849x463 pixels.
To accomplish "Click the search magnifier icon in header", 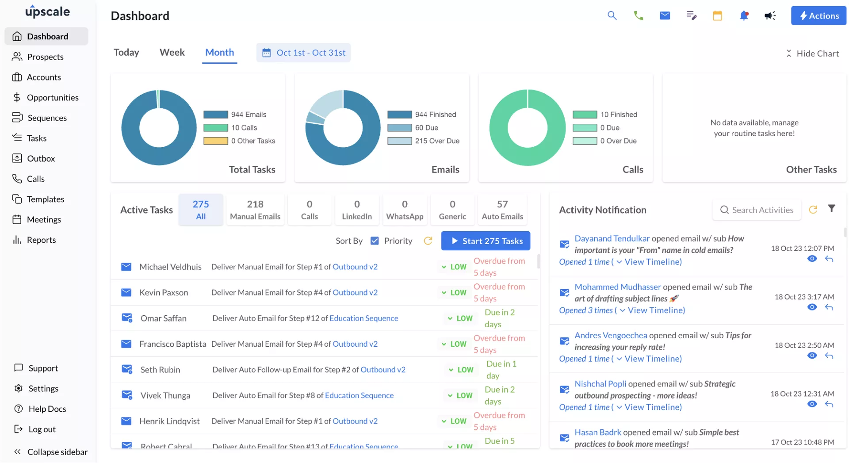I will (x=612, y=16).
